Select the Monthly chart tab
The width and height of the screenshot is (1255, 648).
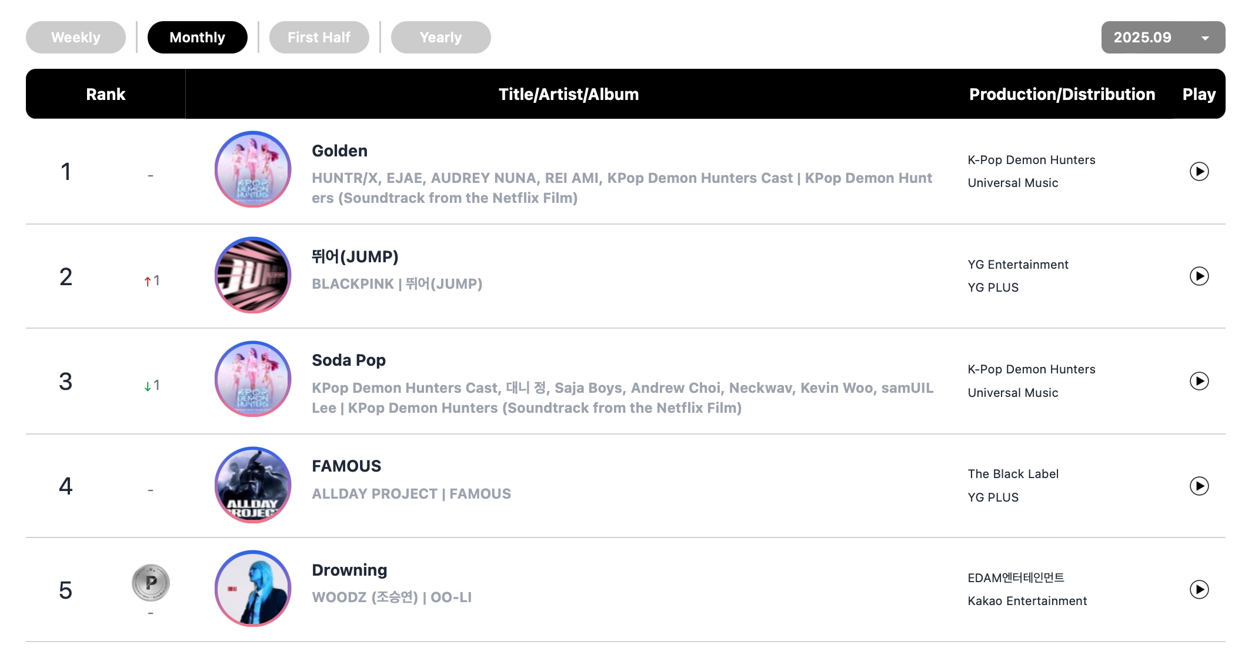click(x=197, y=38)
